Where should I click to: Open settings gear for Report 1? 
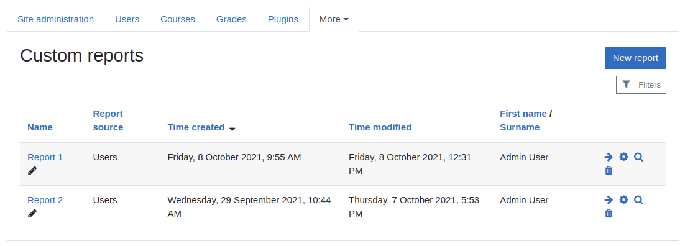[623, 157]
